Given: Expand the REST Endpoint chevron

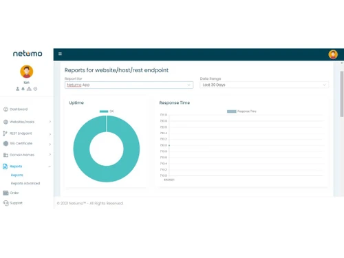Looking at the screenshot, I should click(x=50, y=134).
